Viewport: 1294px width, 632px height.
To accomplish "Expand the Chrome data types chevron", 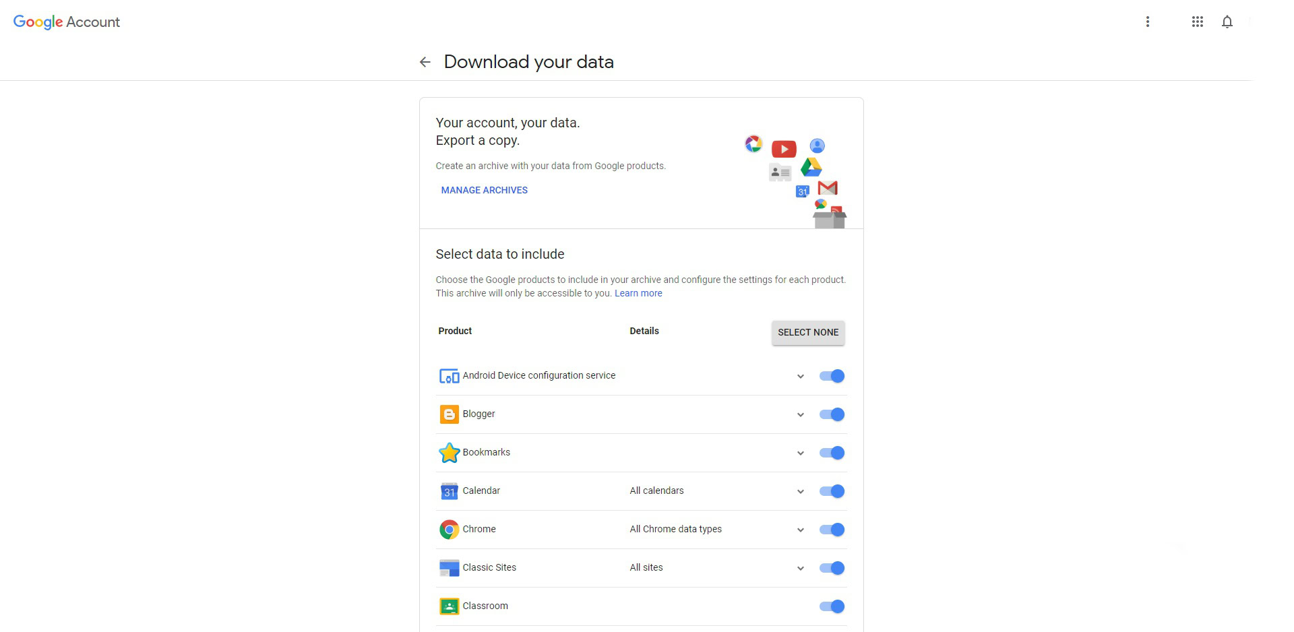I will (800, 530).
